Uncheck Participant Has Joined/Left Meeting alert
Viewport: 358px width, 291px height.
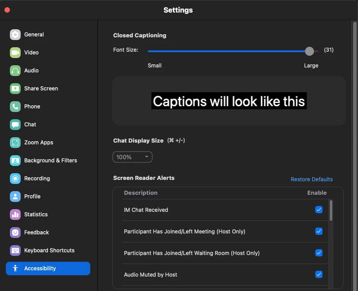click(319, 231)
